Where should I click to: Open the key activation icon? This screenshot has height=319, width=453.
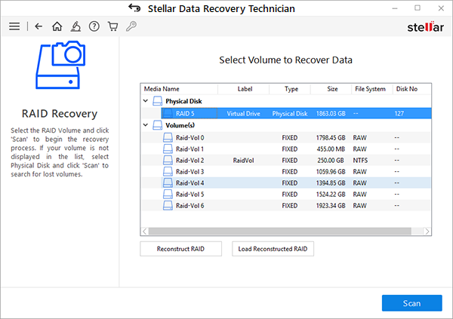pyautogui.click(x=131, y=26)
